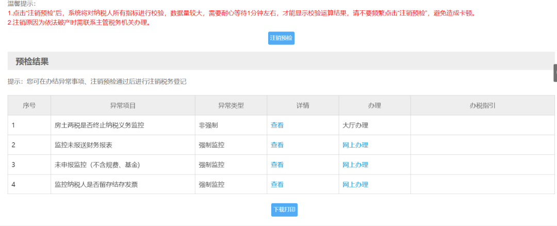The width and height of the screenshot is (557, 226).
Task: Click 网上办理 for 监控未报送财务报表
Action: (355, 145)
